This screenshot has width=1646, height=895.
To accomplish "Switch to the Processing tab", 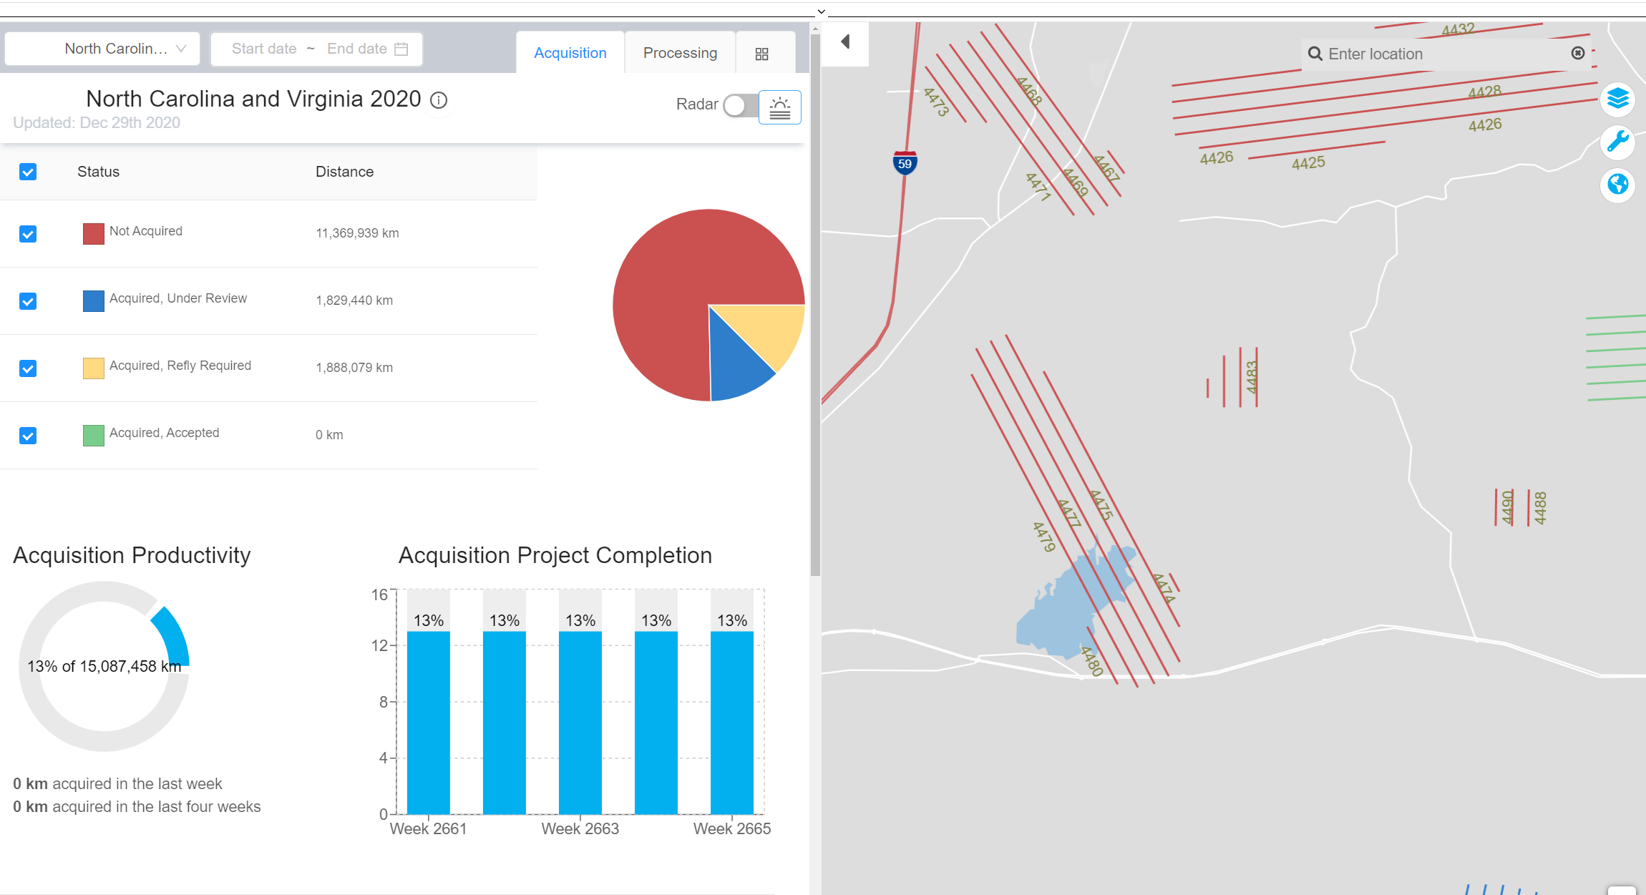I will (x=680, y=53).
